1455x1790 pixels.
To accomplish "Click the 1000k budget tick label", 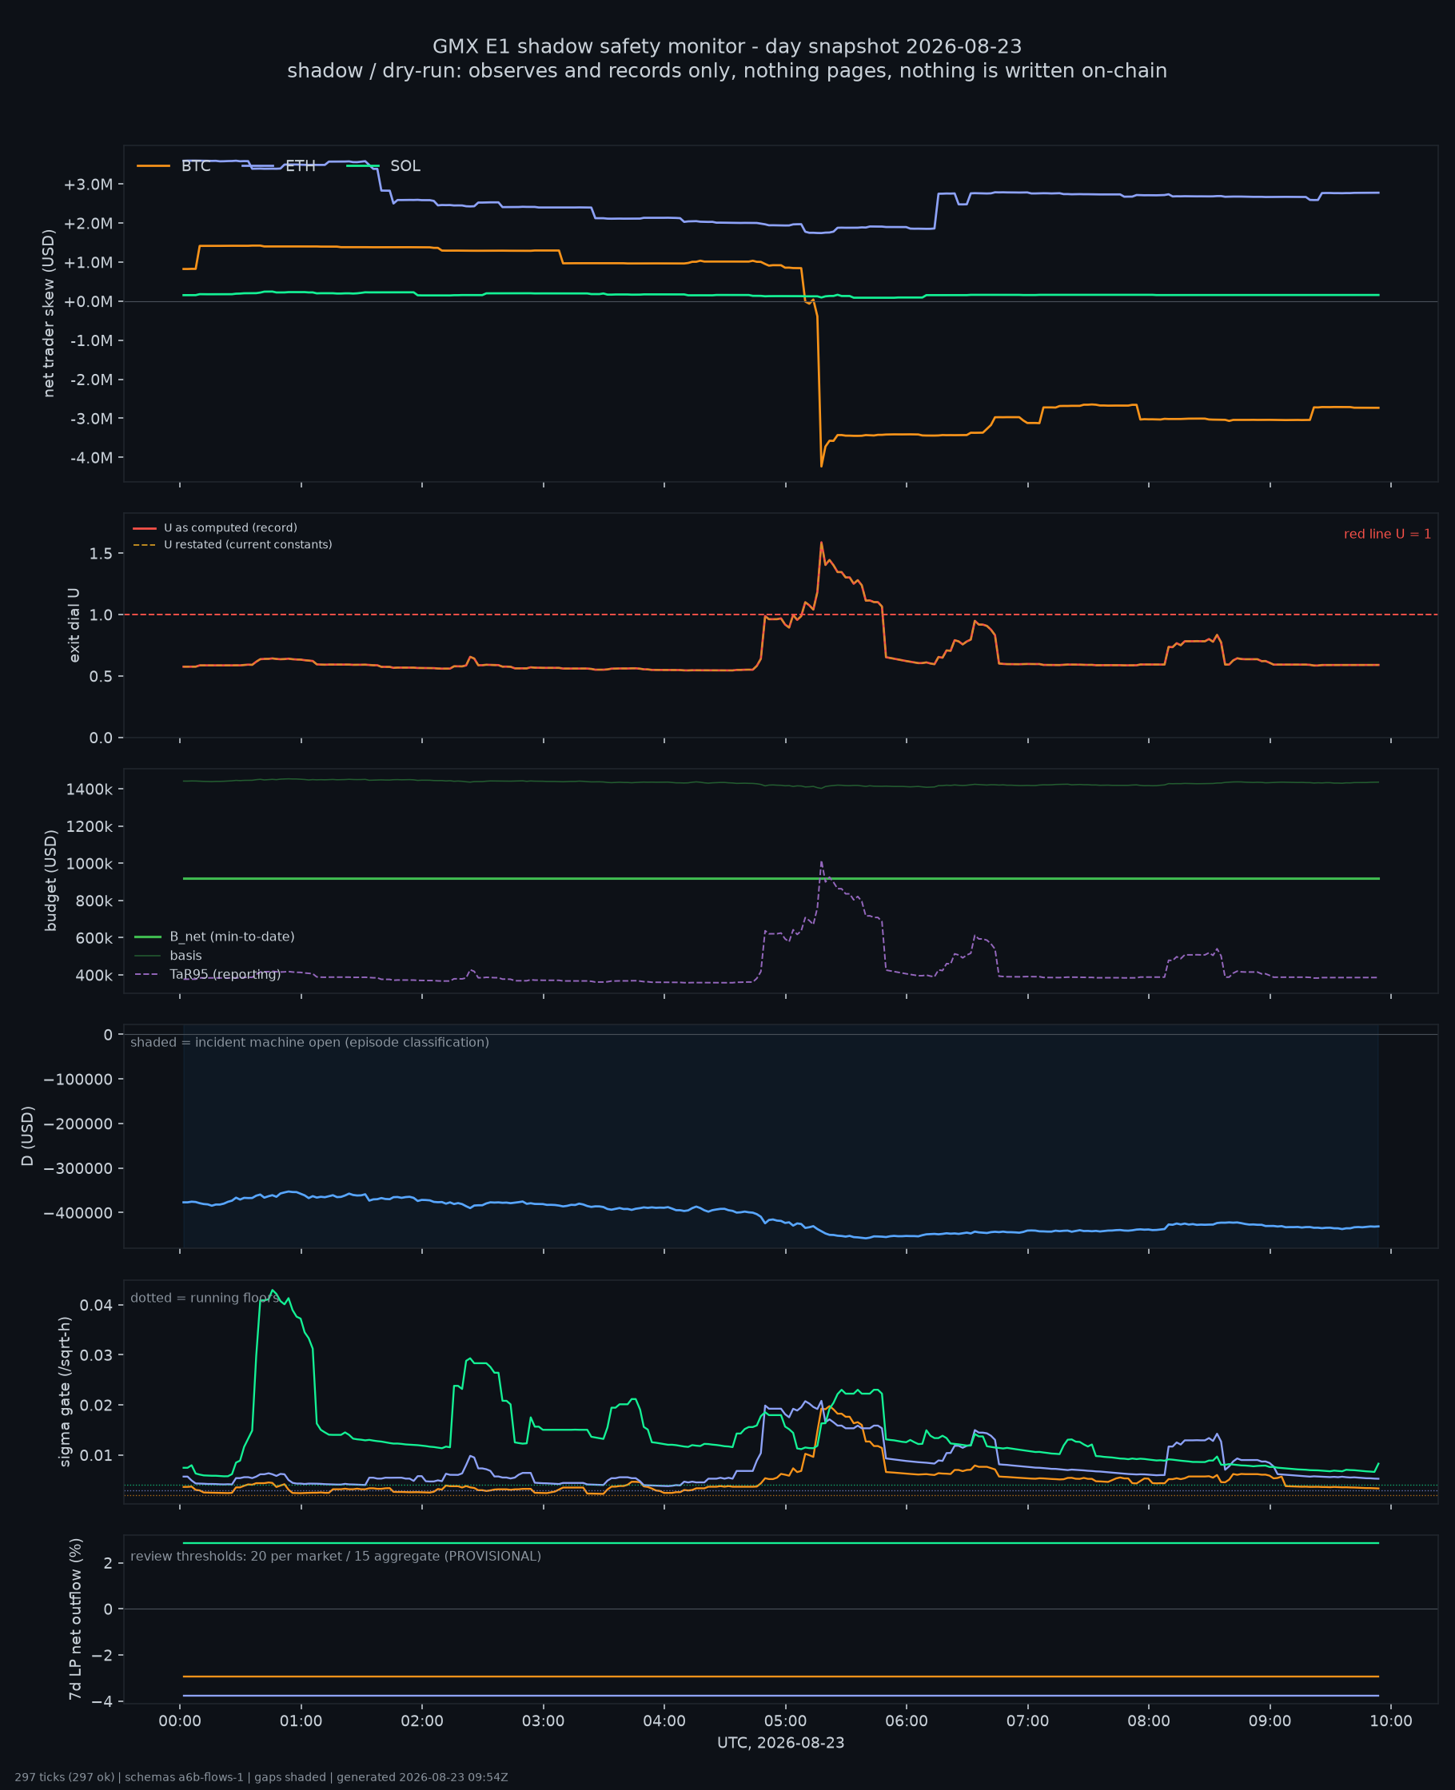I will (89, 864).
